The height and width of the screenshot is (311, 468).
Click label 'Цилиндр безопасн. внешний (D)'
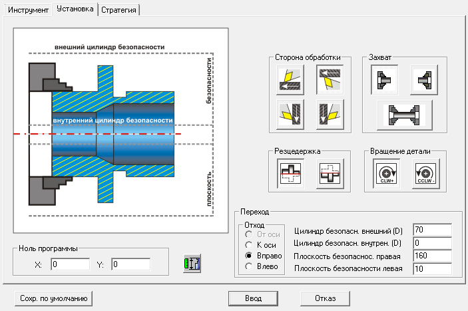tap(348, 231)
